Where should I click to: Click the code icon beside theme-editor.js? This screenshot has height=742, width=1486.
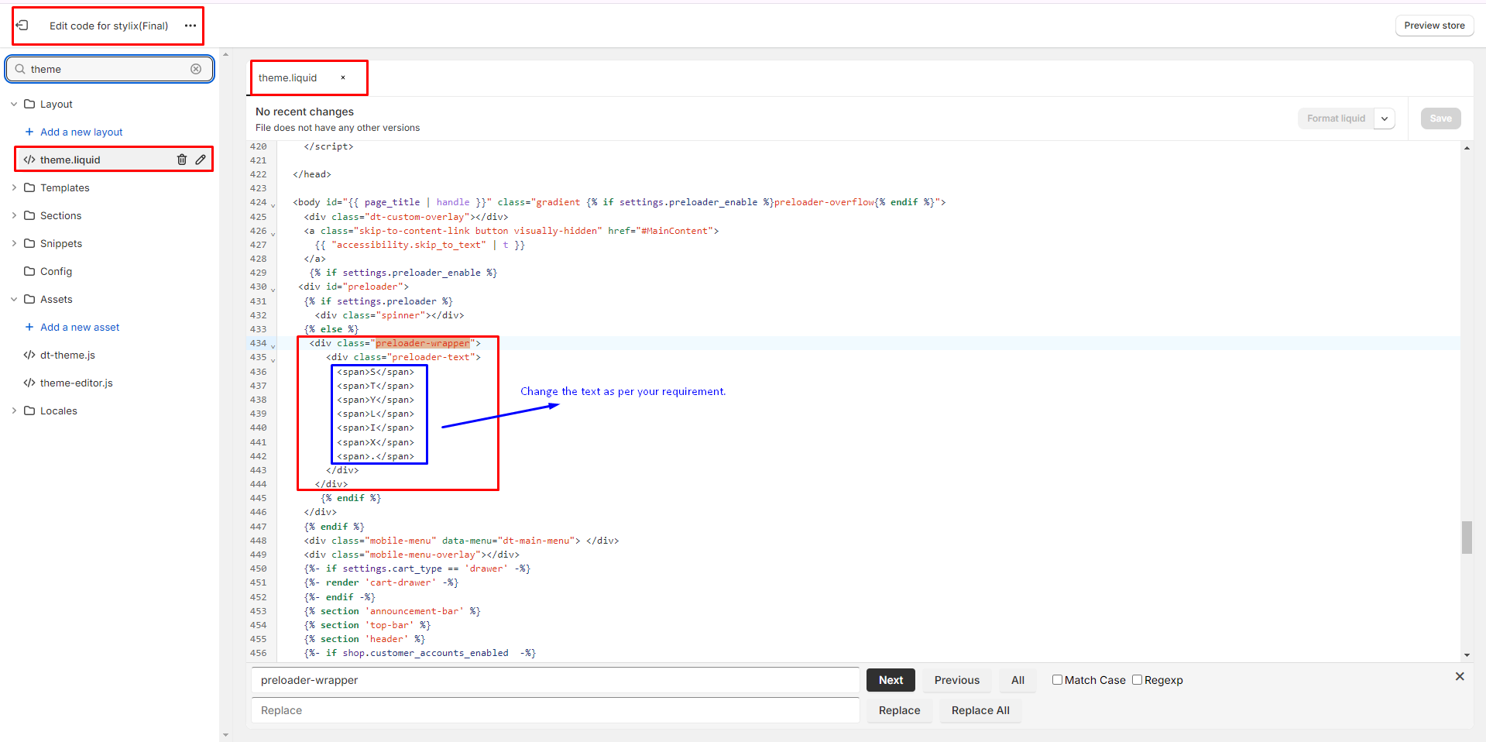pyautogui.click(x=29, y=383)
